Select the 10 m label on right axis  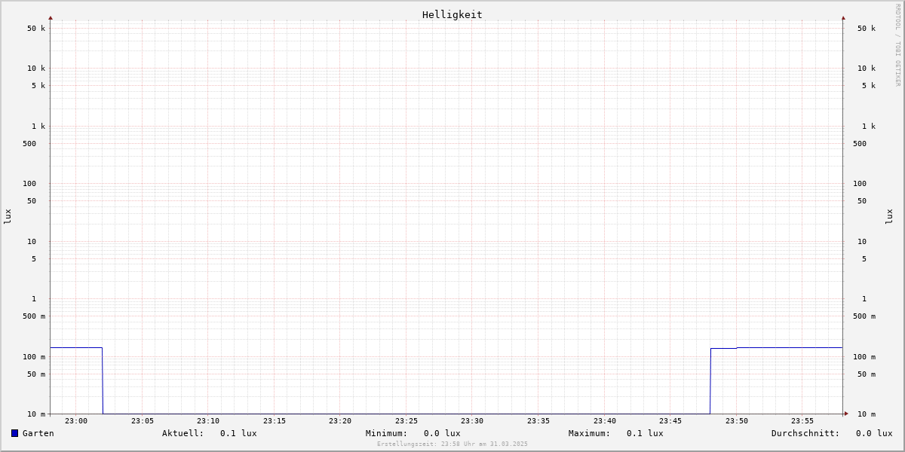(x=867, y=414)
